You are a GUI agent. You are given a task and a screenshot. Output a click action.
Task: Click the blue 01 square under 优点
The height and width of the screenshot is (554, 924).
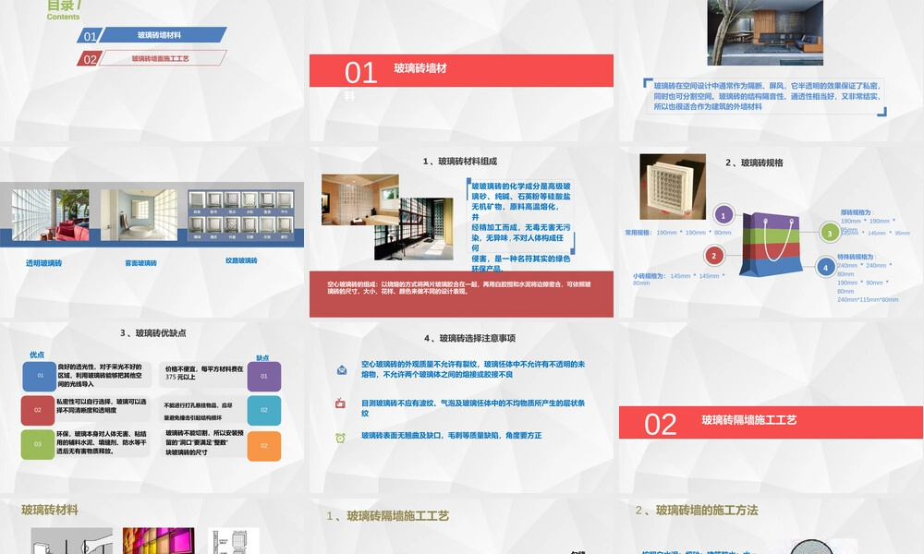pos(39,376)
